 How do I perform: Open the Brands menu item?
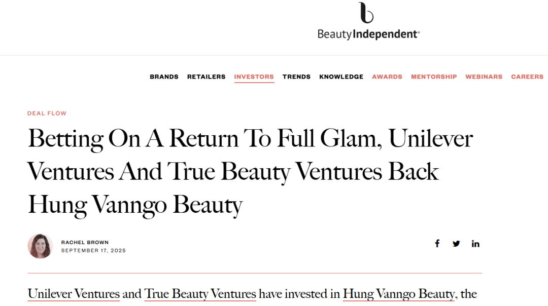(164, 77)
